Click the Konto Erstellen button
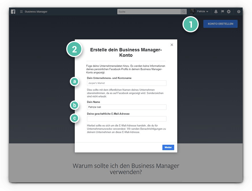Image resolution: width=252 pixels, height=191 pixels. point(220,24)
